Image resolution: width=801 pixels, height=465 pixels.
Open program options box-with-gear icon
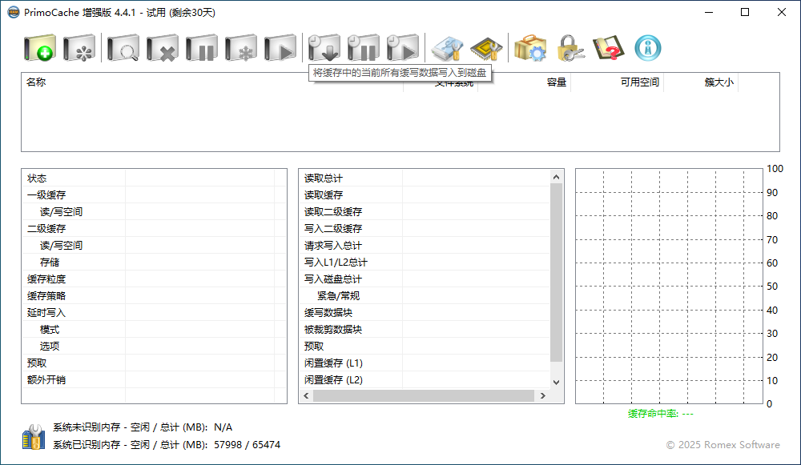529,49
